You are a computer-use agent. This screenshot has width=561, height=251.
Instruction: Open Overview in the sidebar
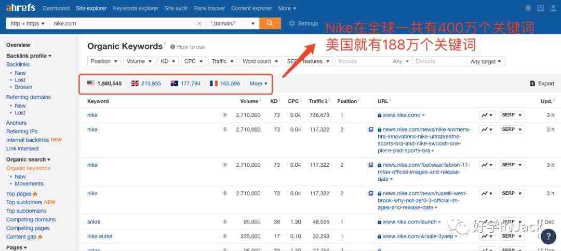pyautogui.click(x=18, y=45)
